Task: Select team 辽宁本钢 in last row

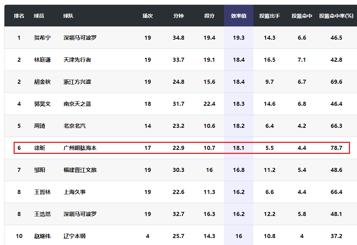Action: coord(75,236)
